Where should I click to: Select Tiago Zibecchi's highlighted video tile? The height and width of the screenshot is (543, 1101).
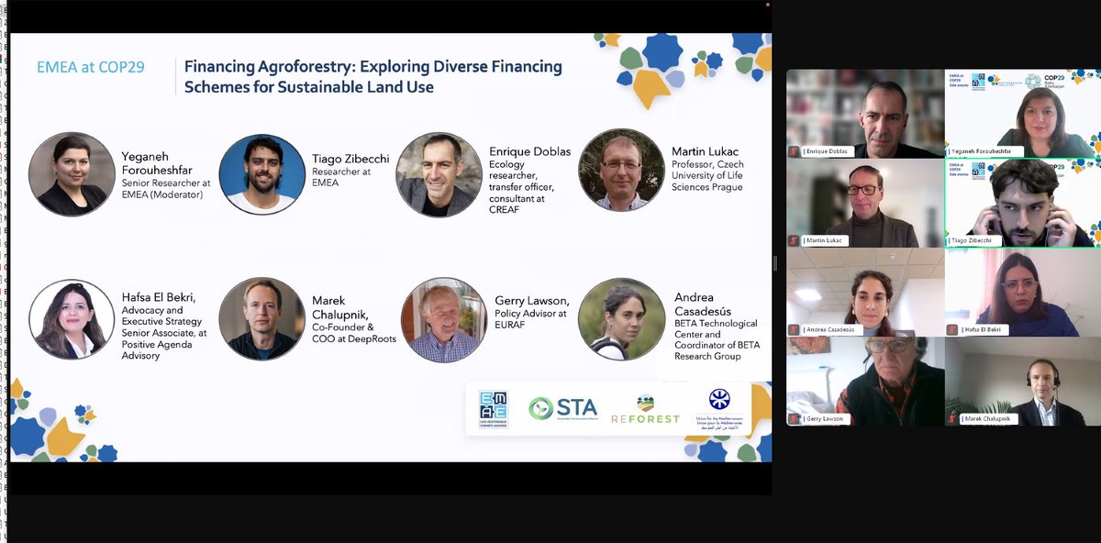[1022, 203]
